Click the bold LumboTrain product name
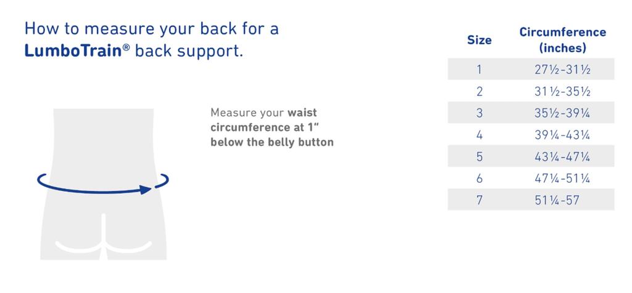Image resolution: width=632 pixels, height=293 pixels. [x=74, y=51]
